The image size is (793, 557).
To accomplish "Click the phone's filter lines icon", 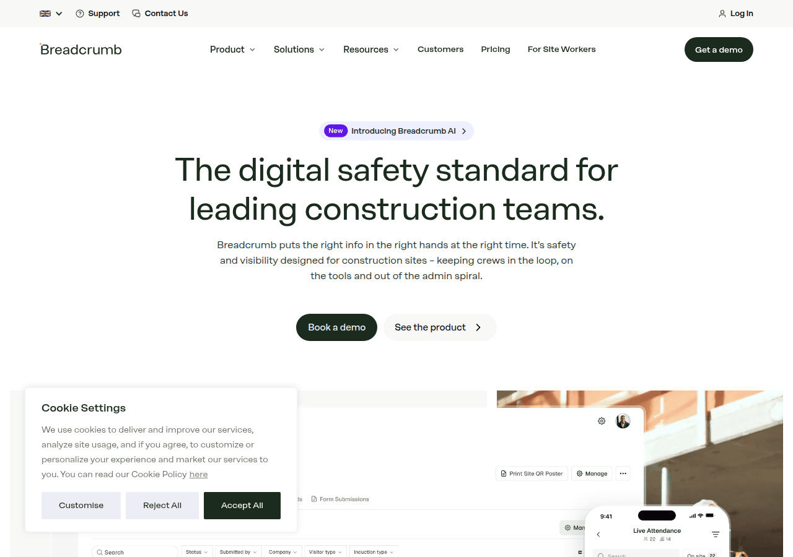I will [x=716, y=535].
